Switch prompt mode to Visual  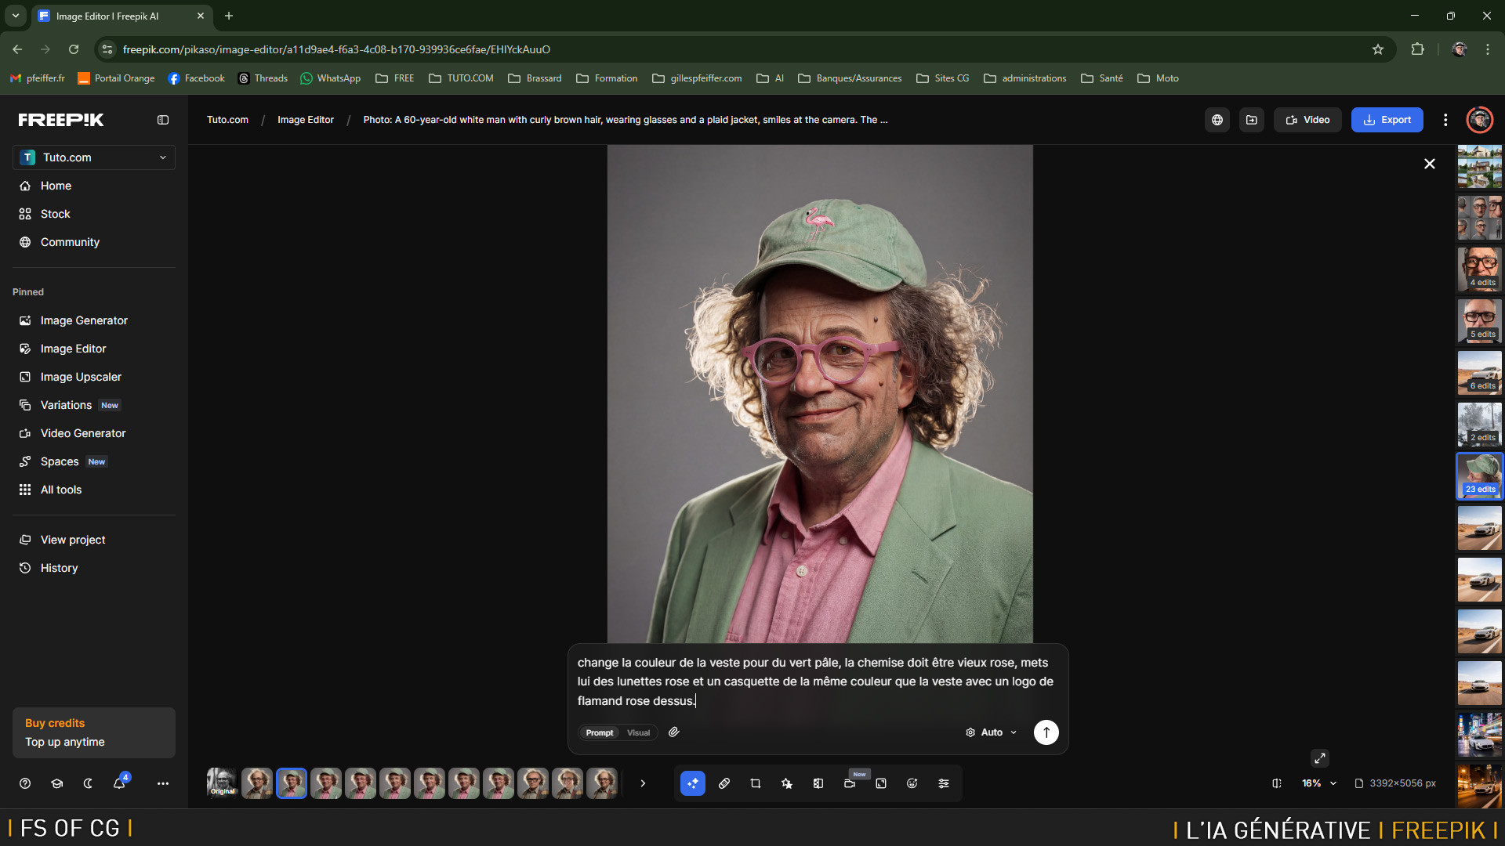pos(638,732)
